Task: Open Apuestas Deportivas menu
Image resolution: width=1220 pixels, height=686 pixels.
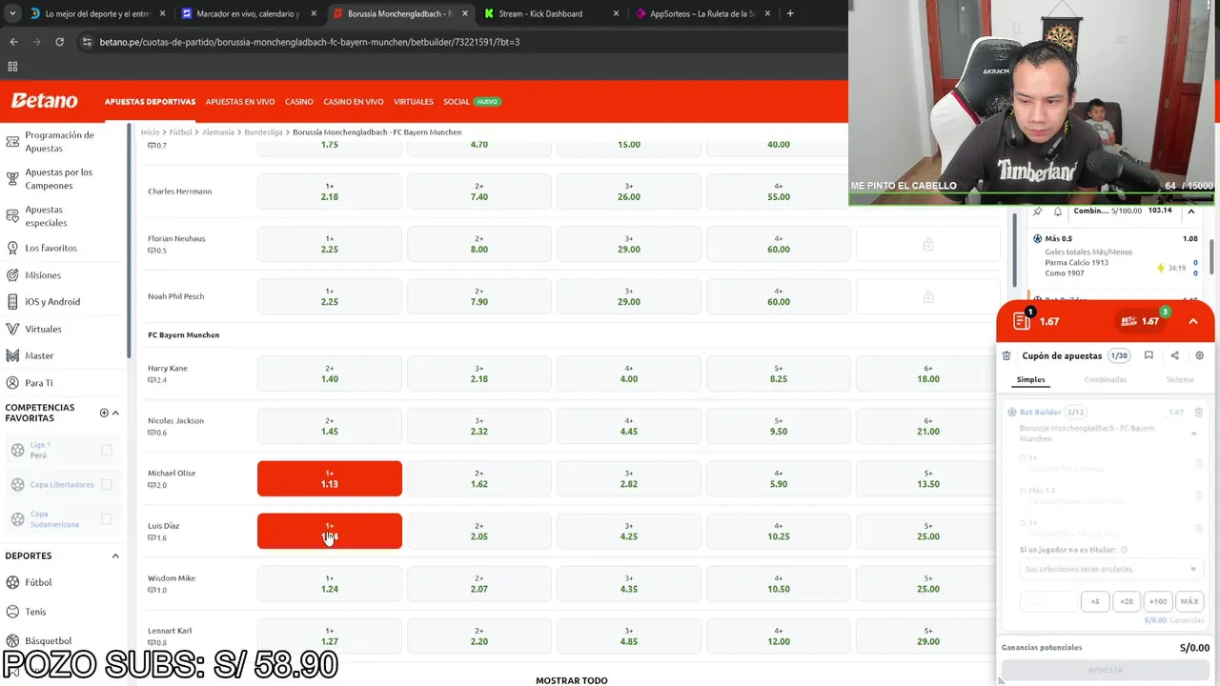Action: pyautogui.click(x=150, y=102)
